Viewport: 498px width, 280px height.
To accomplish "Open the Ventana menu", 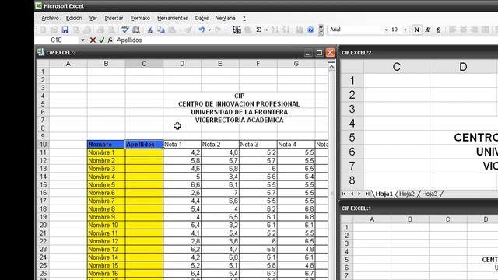I will click(x=226, y=18).
